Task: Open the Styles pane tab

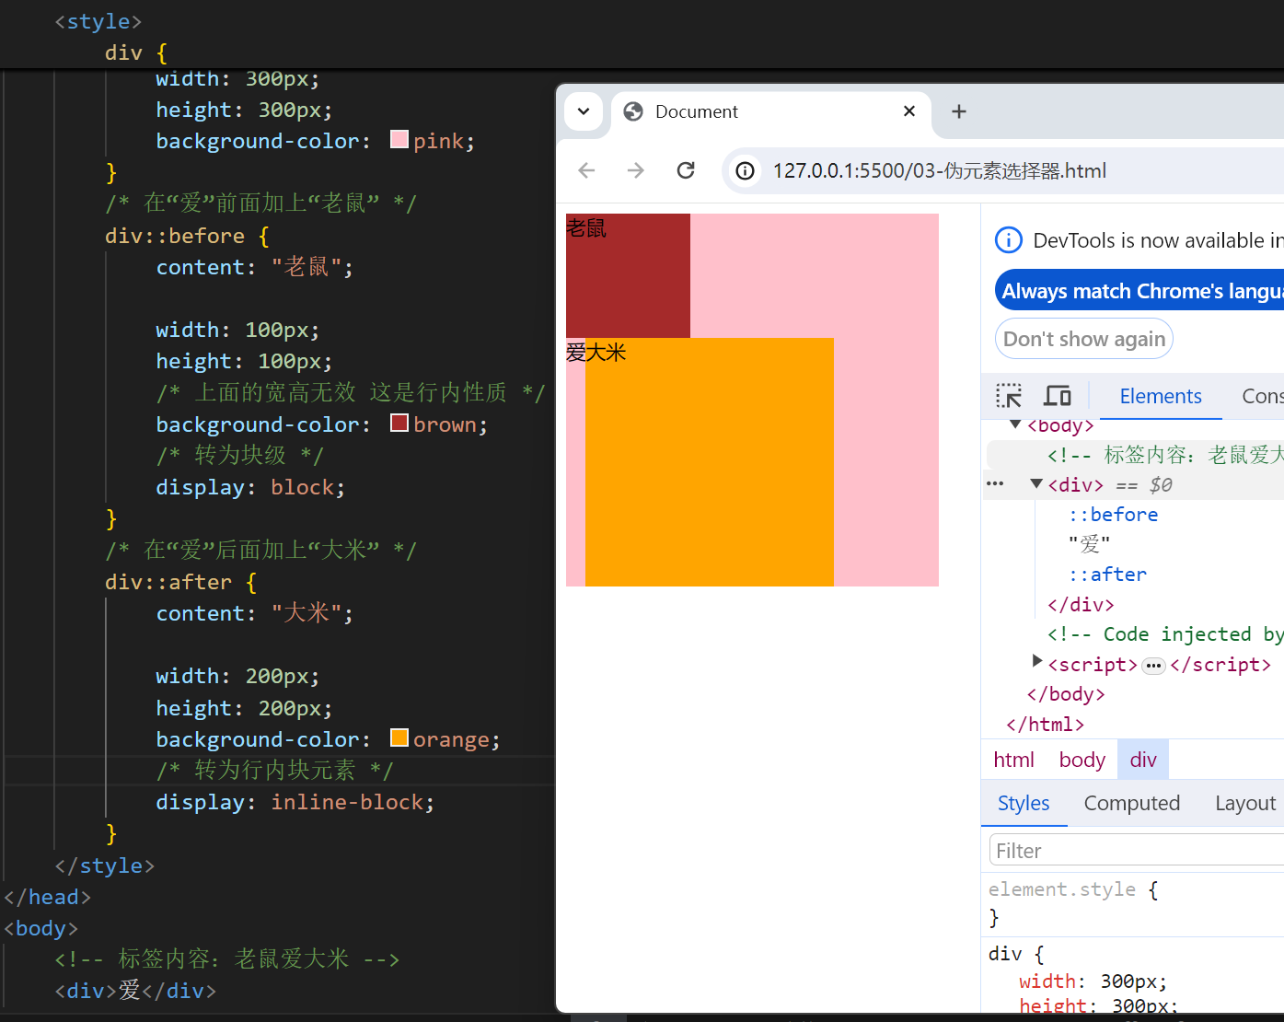Action: tap(1024, 803)
